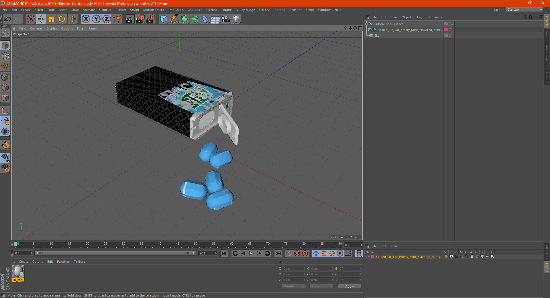
Task: Play the animation forwards
Action: 251,253
